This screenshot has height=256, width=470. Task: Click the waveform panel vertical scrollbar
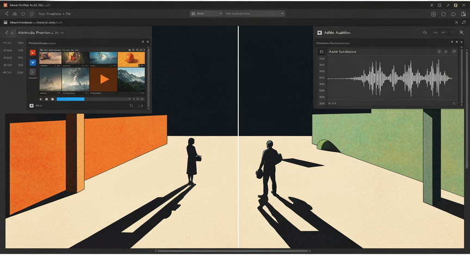pyautogui.click(x=462, y=77)
